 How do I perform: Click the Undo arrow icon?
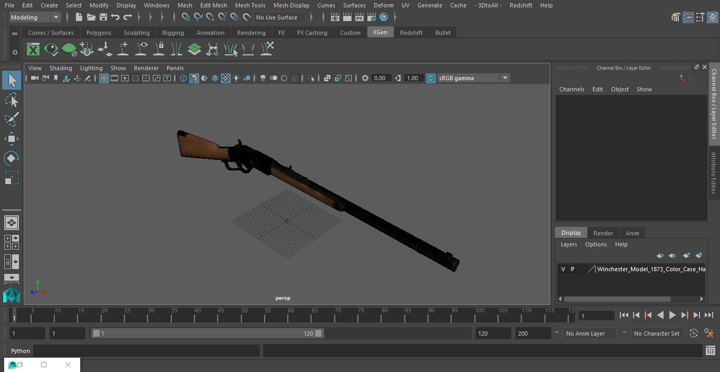(115, 17)
